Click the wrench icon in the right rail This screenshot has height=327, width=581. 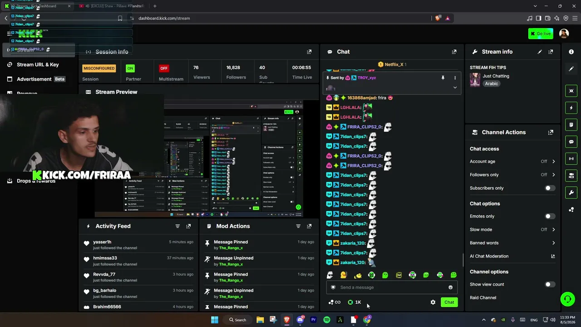point(571,193)
